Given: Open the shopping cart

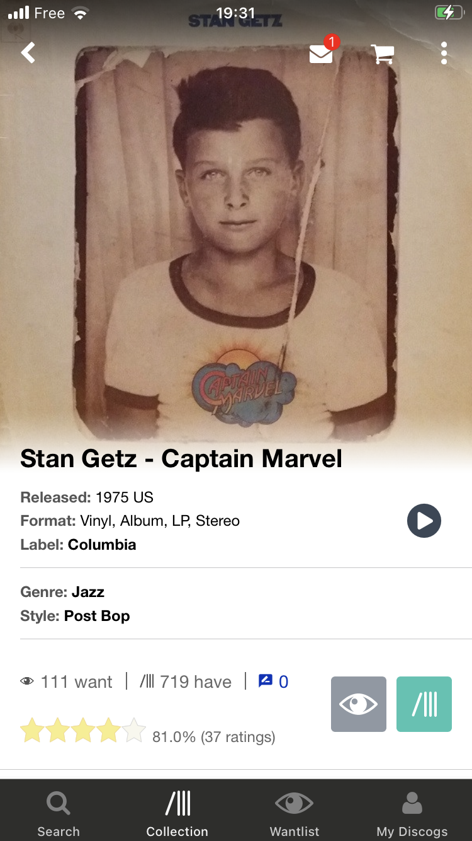Looking at the screenshot, I should (383, 54).
